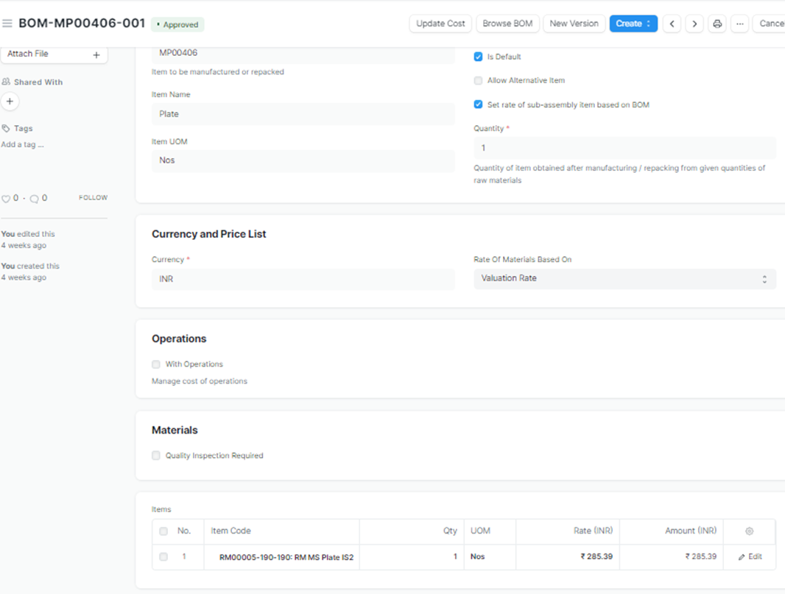785x594 pixels.
Task: Edit the RM MS Plate item row
Action: tap(750, 557)
